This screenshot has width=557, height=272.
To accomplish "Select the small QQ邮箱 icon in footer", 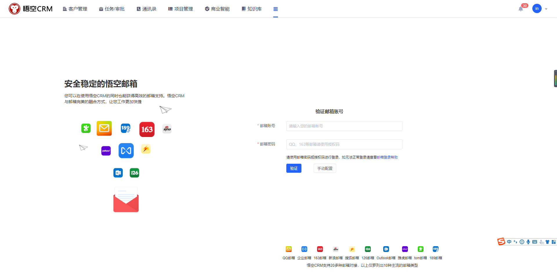I will click(x=289, y=249).
